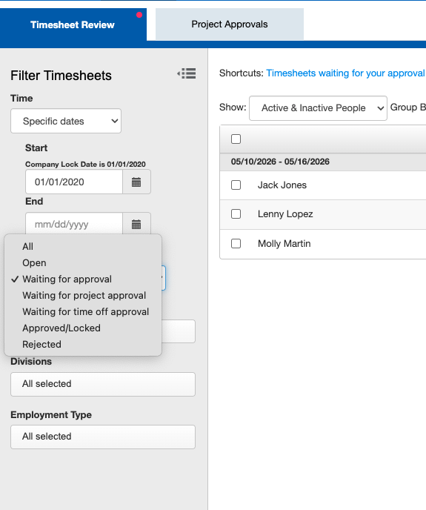The height and width of the screenshot is (510, 426).
Task: Switch to the Project Approvals tab
Action: click(x=230, y=24)
